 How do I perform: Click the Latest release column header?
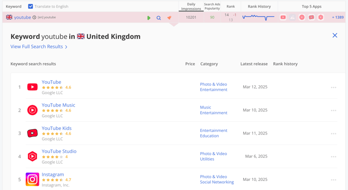click(254, 64)
